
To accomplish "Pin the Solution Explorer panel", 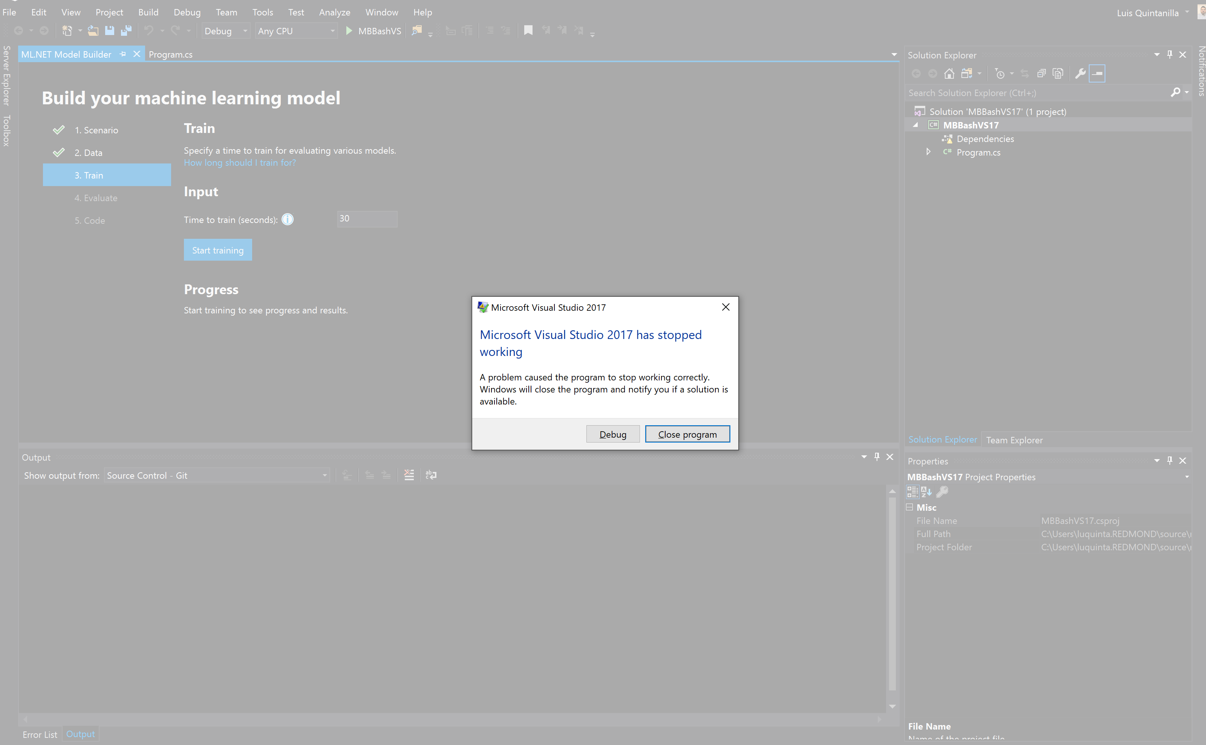I will tap(1169, 54).
